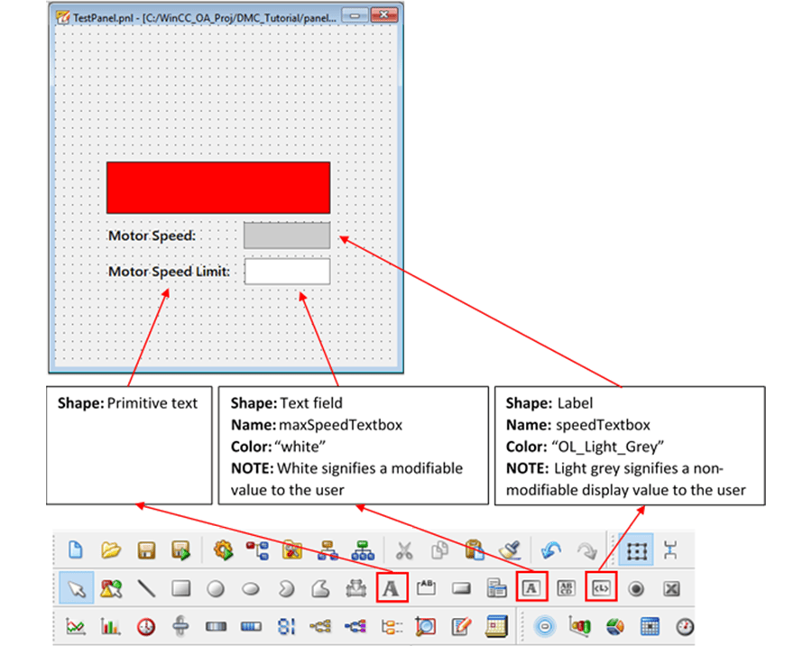Undo the last action

(551, 550)
